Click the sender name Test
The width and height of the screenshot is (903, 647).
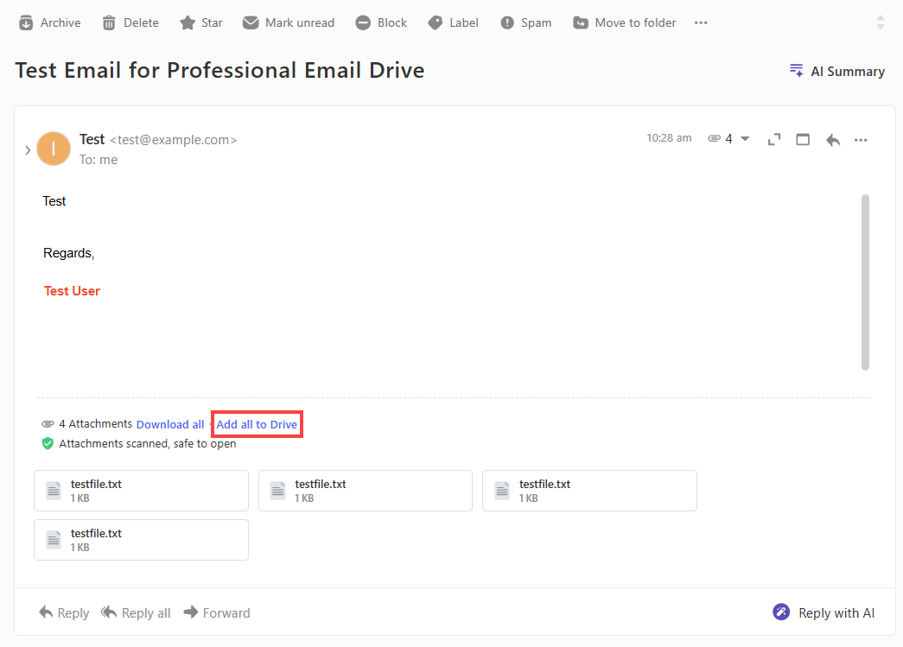pos(92,139)
